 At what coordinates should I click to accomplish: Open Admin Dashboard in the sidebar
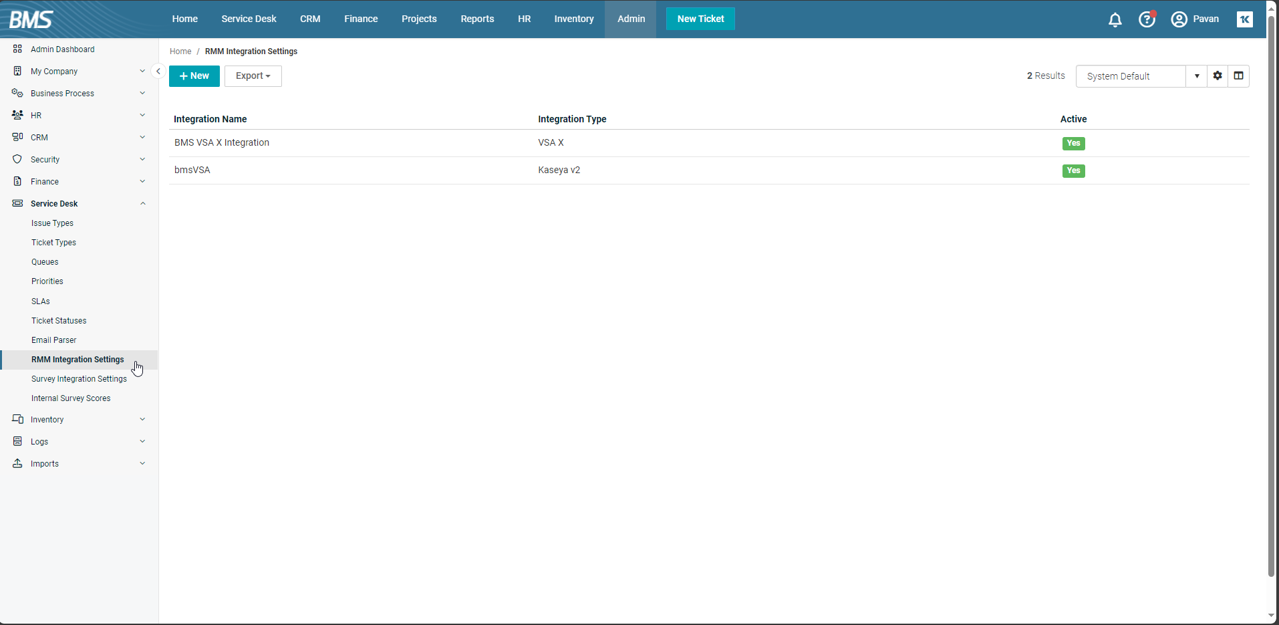(62, 49)
